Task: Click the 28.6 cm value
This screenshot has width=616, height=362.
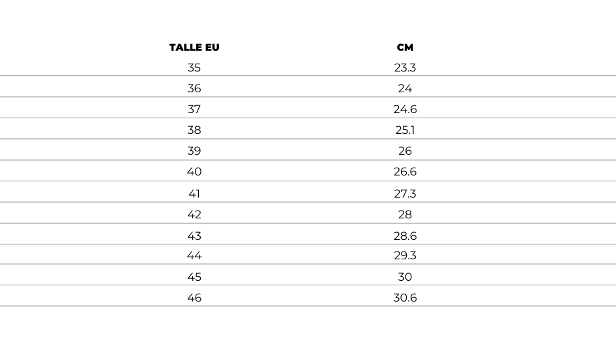Action: click(x=405, y=236)
